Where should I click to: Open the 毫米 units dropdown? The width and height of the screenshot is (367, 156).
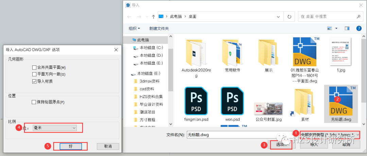[54, 128]
